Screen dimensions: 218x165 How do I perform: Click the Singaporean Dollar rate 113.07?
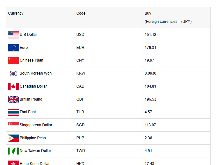(150, 125)
